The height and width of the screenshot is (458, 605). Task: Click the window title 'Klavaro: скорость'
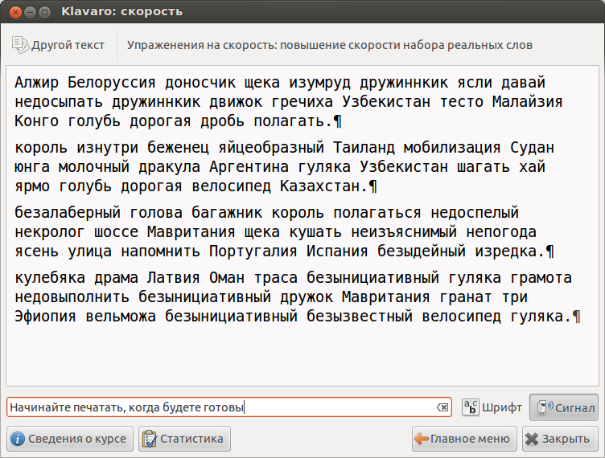coord(122,11)
